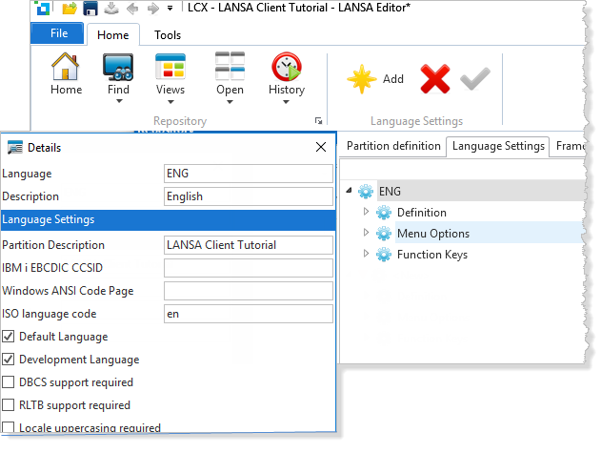Click the Language Settings section header
The width and height of the screenshot is (601, 453).
(169, 219)
